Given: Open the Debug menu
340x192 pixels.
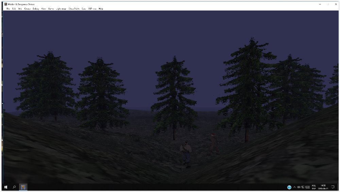Looking at the screenshot, I should [36, 8].
